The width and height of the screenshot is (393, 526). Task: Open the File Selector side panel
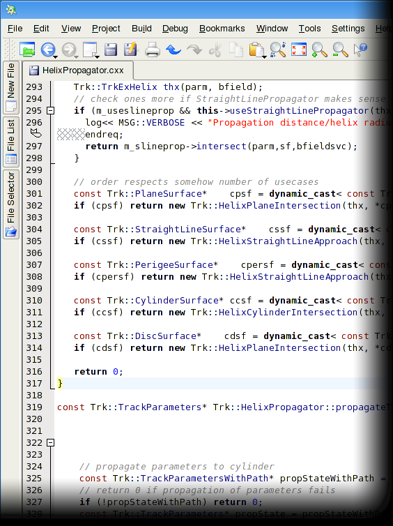[11, 204]
